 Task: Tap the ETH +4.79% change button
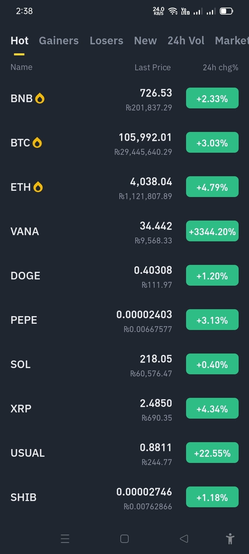click(x=212, y=187)
